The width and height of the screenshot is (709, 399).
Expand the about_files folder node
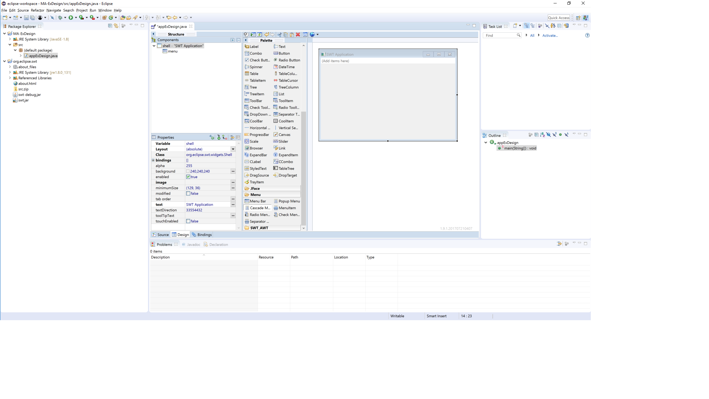[x=10, y=67]
